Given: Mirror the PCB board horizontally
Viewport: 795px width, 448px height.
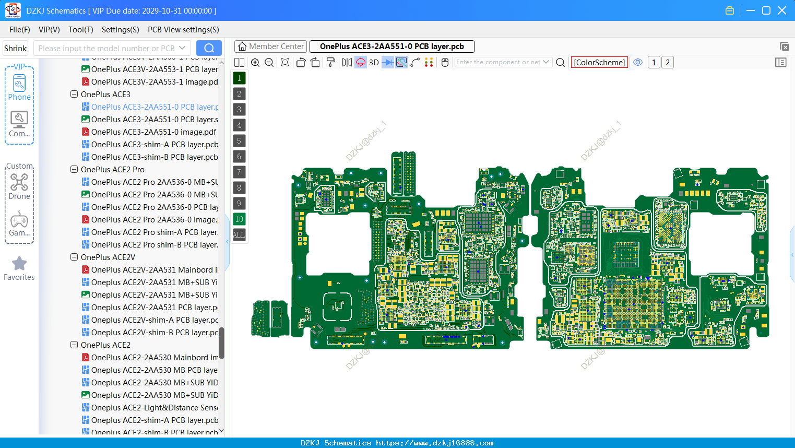Looking at the screenshot, I should coord(347,63).
